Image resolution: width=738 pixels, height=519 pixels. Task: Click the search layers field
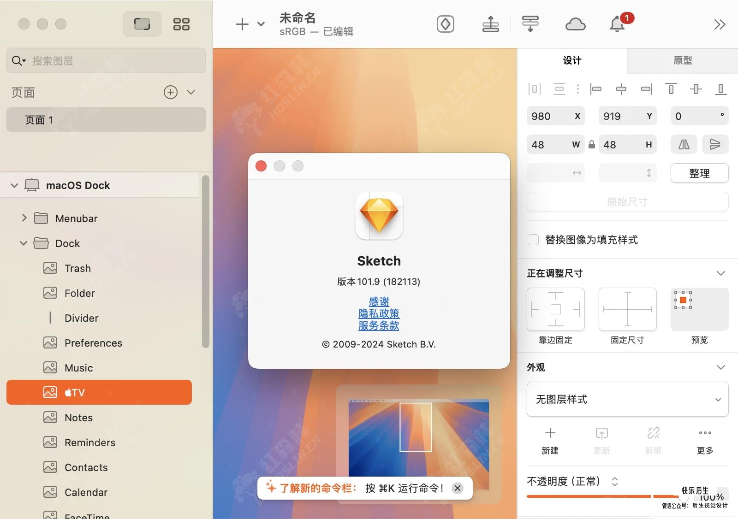pyautogui.click(x=106, y=61)
